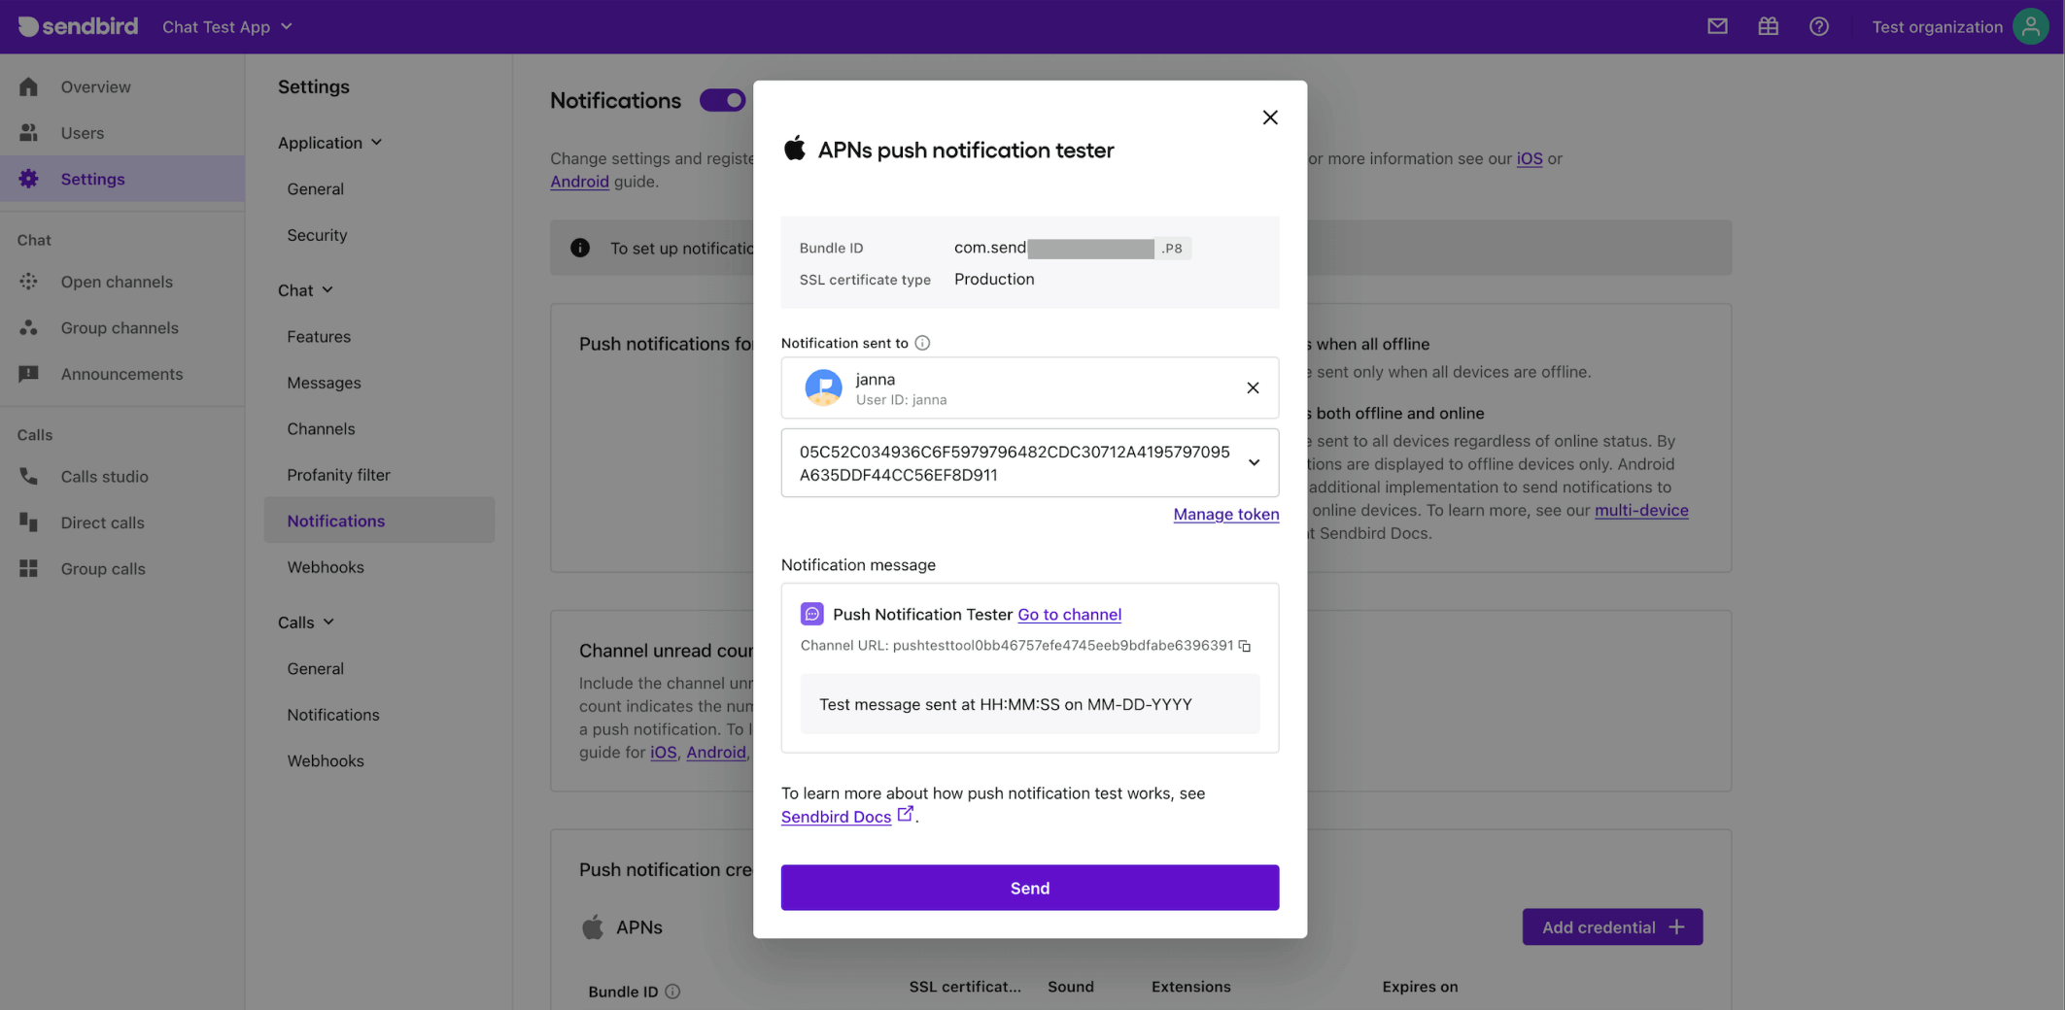Open Security settings
This screenshot has height=1010, width=2065.
point(317,235)
